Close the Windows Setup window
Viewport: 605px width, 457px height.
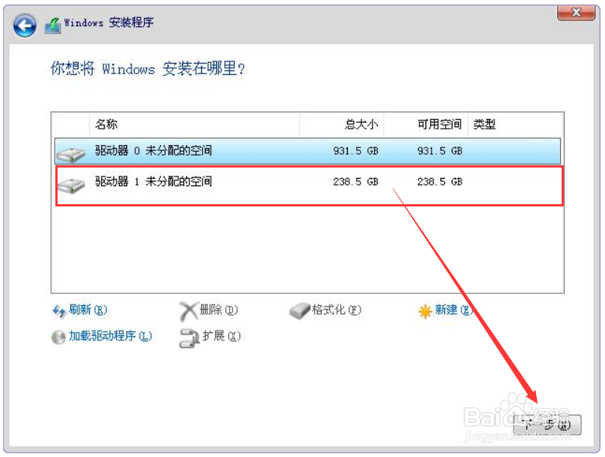click(576, 13)
